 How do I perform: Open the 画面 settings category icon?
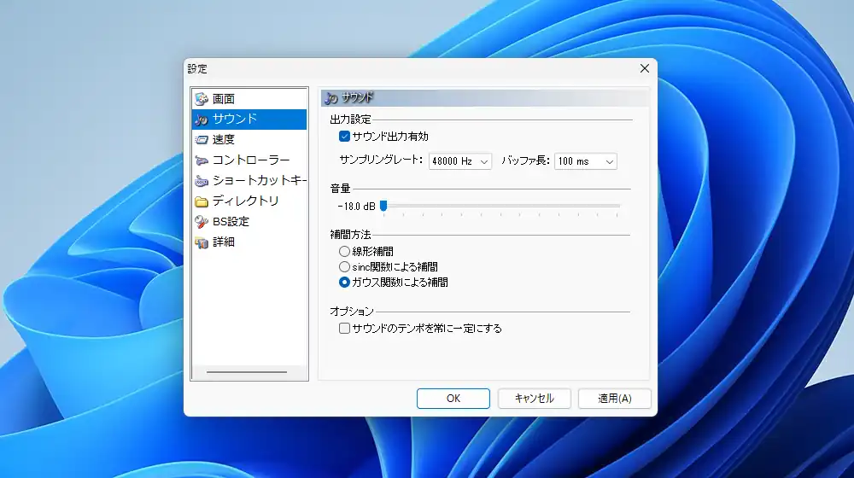point(202,98)
